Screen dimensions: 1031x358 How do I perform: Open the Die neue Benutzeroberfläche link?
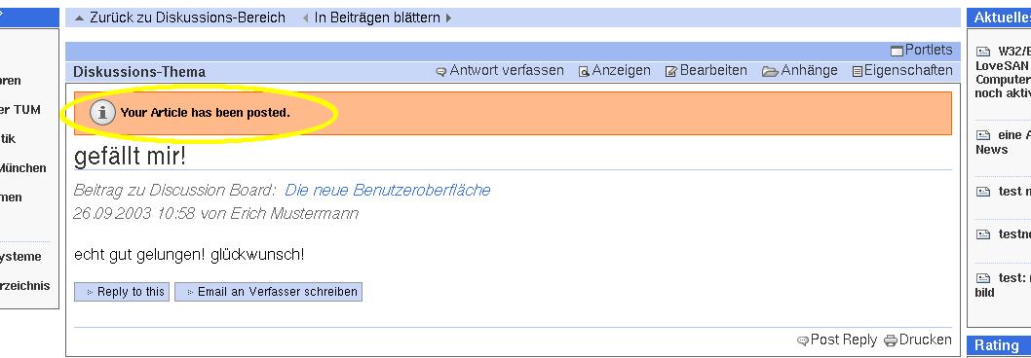pyautogui.click(x=387, y=191)
